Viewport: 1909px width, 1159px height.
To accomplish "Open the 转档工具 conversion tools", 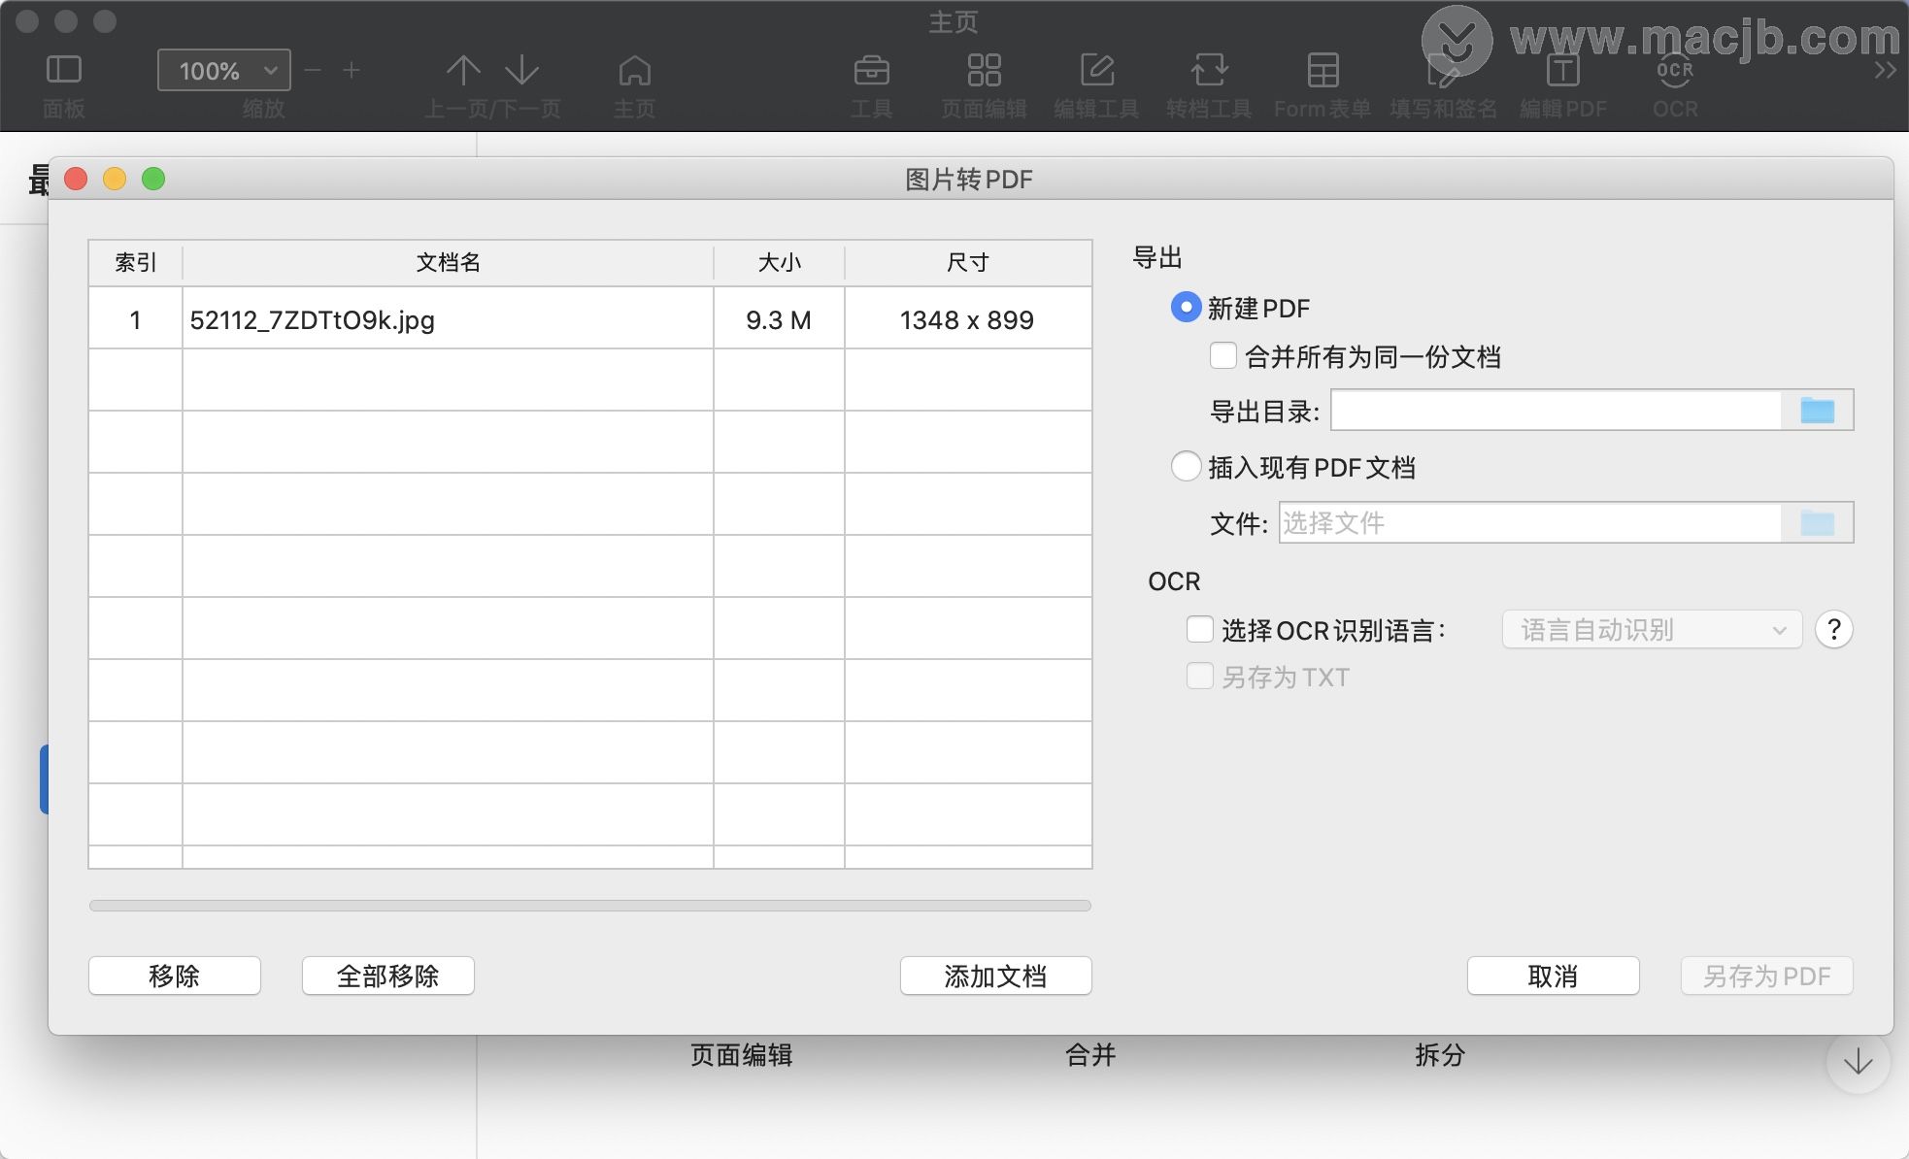I will pyautogui.click(x=1208, y=70).
